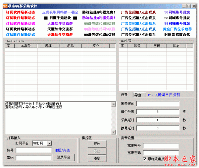The width and height of the screenshot is (199, 168).
Task: Click the log area scroll down arrow
Action: 113,132
